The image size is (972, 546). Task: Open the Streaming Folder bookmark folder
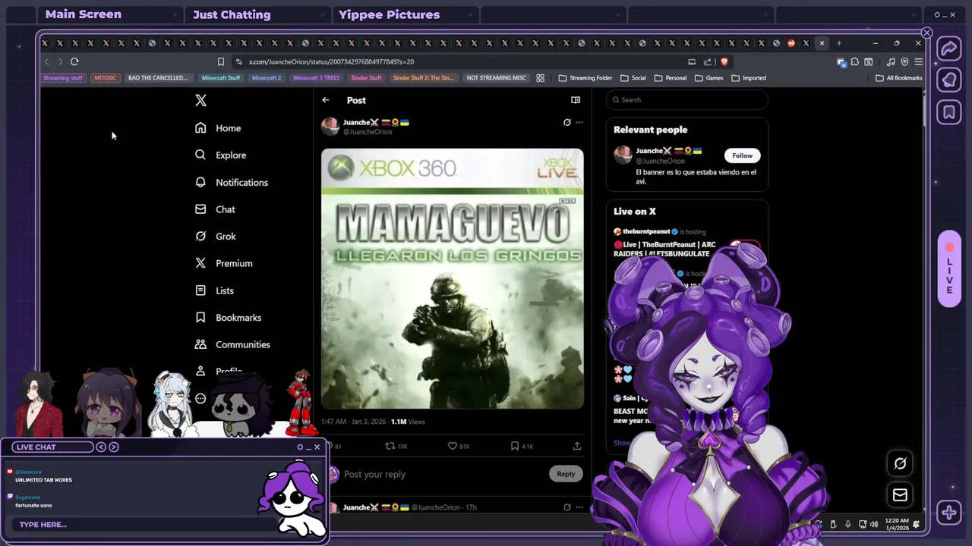coord(585,77)
